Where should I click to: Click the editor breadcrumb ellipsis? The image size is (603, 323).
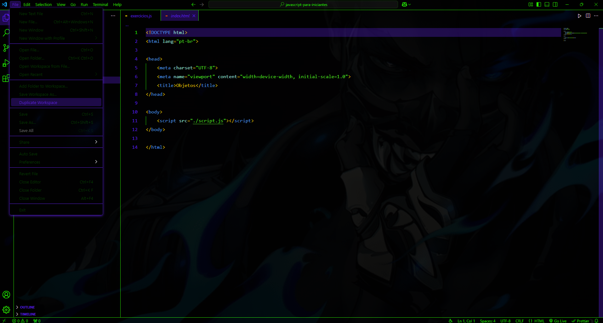(127, 26)
